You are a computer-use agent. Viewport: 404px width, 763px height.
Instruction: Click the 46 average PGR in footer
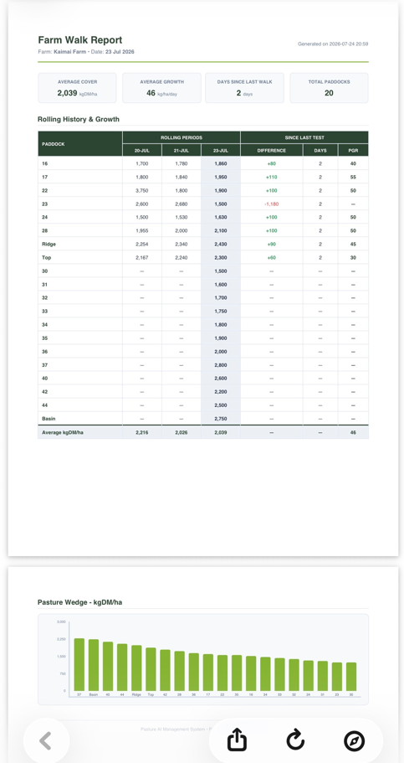pos(353,432)
